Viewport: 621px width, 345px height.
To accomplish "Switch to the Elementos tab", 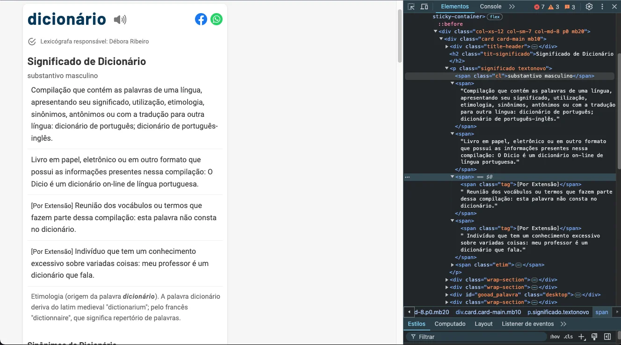I will click(455, 7).
